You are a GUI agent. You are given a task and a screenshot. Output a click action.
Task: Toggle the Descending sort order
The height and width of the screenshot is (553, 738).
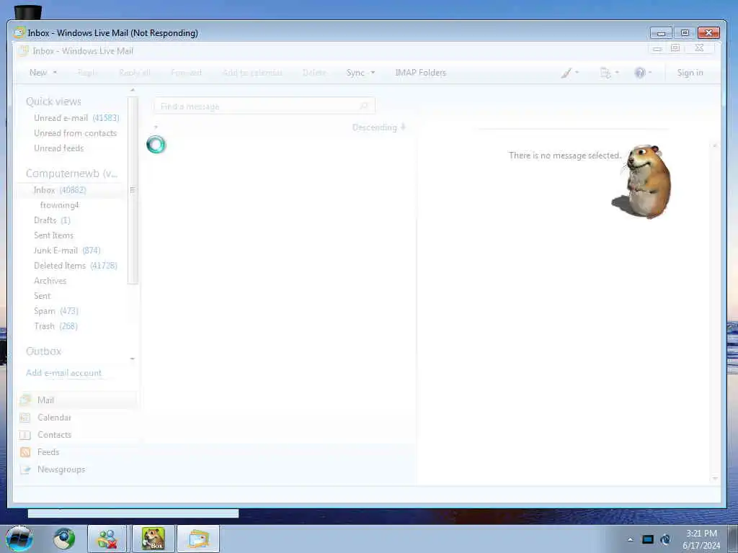point(379,127)
